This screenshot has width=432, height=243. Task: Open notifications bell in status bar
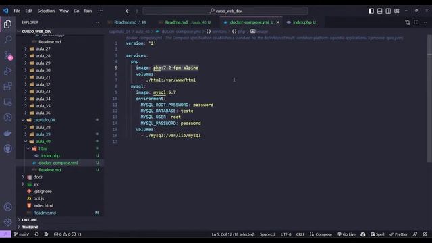tap(425, 234)
